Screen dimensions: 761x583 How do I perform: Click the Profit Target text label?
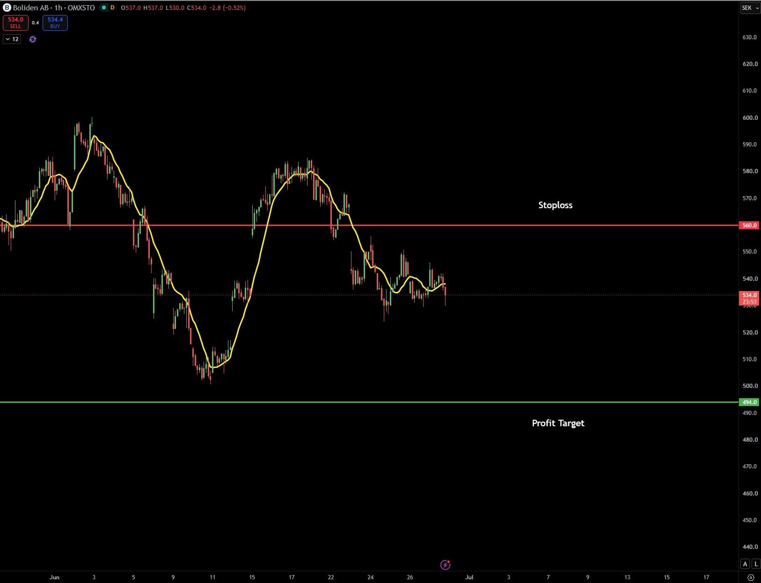(558, 423)
